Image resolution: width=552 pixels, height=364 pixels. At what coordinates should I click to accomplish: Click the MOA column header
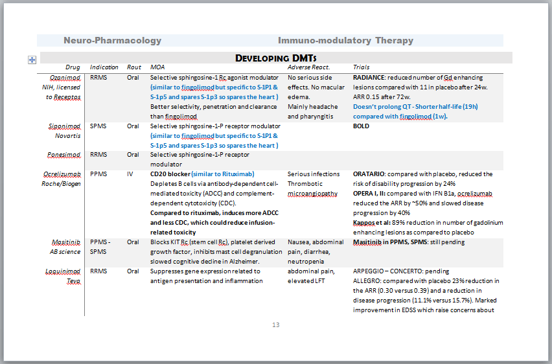click(157, 67)
